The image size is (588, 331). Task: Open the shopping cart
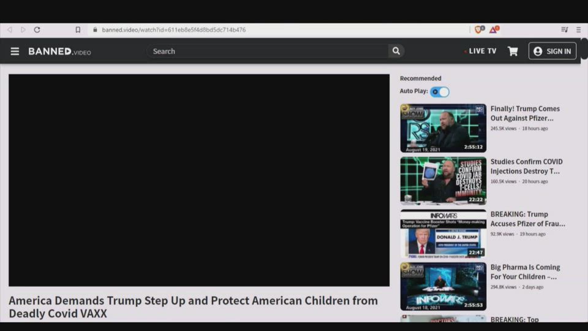(x=513, y=51)
